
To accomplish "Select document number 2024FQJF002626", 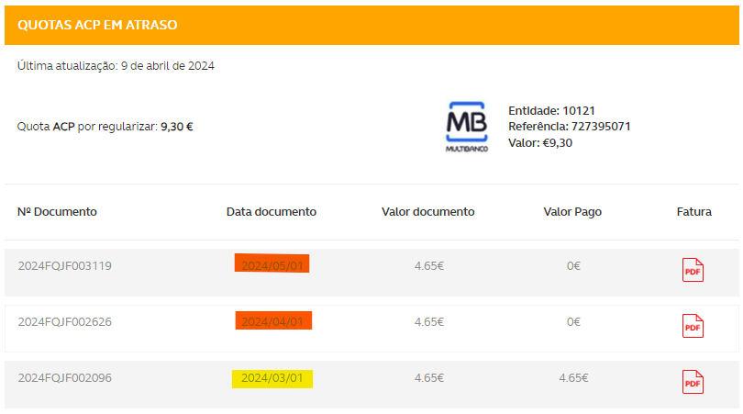I will point(65,322).
